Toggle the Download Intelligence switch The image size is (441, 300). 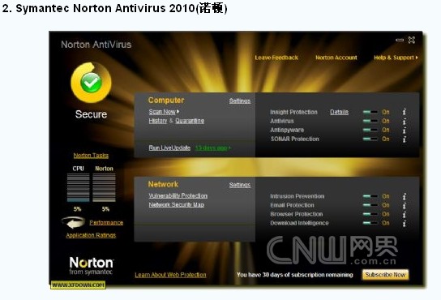coord(370,223)
